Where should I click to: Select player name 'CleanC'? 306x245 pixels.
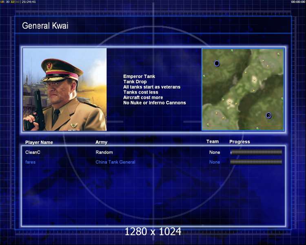33,152
